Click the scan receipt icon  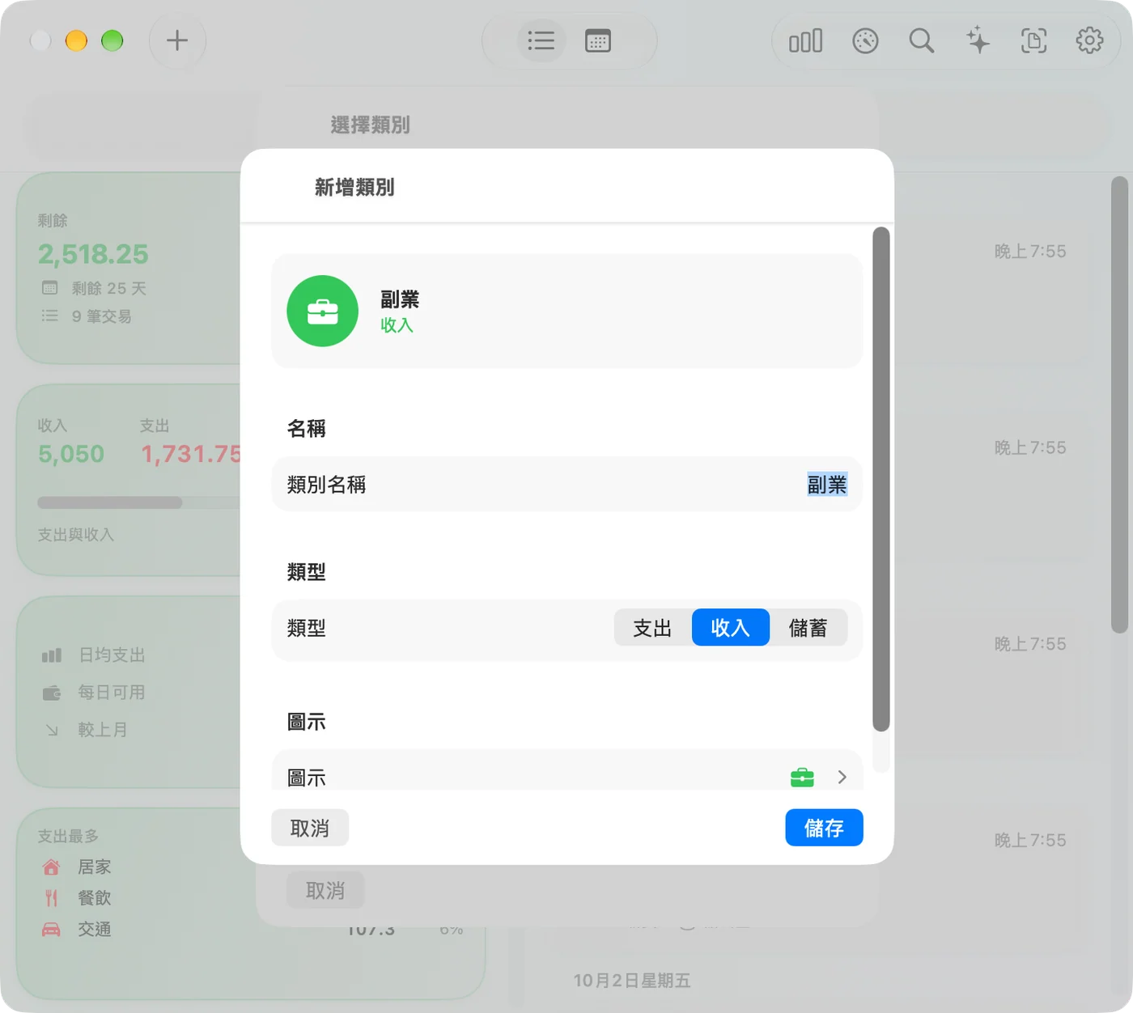click(1033, 40)
